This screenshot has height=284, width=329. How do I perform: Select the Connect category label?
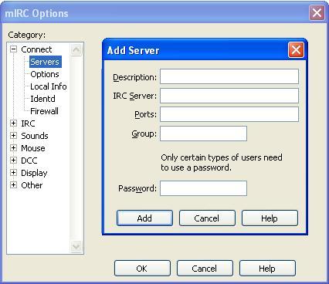[36, 49]
